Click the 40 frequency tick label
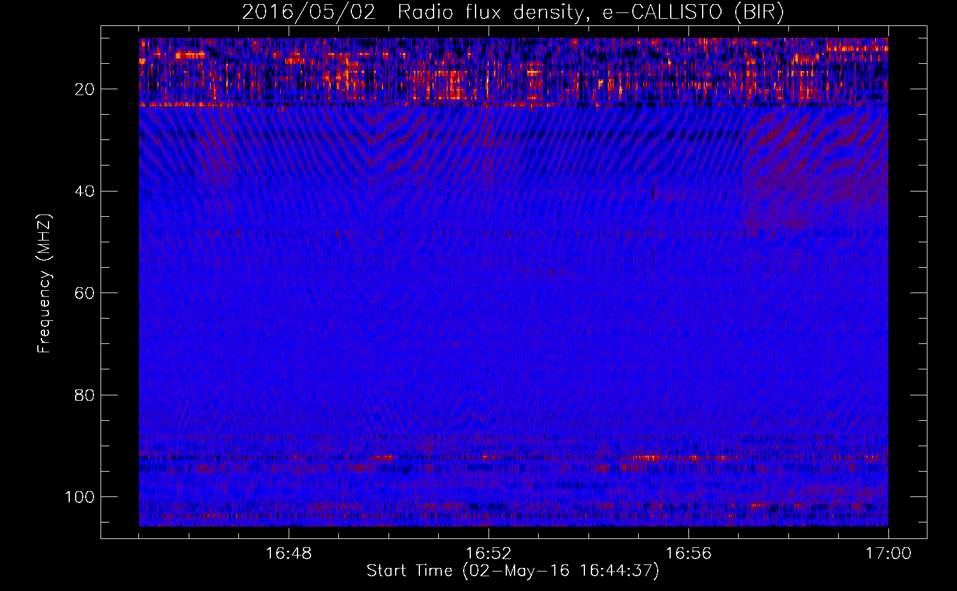Viewport: 957px width, 591px height. pos(85,191)
